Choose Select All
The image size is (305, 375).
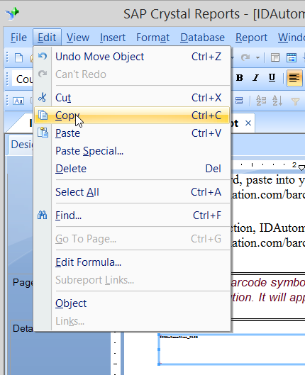click(x=132, y=192)
